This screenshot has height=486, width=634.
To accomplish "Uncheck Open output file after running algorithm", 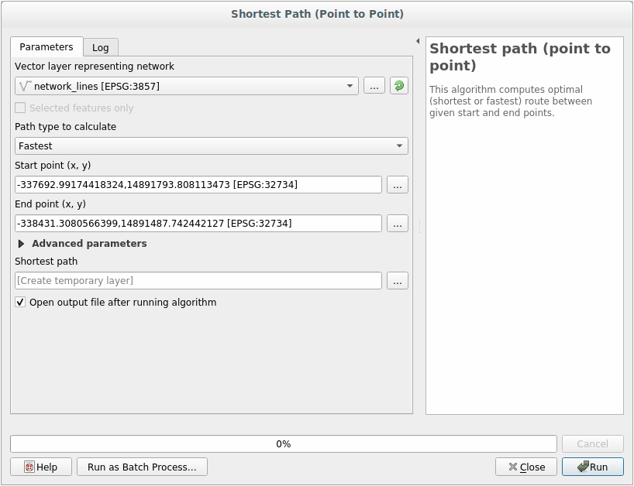I will pos(20,302).
